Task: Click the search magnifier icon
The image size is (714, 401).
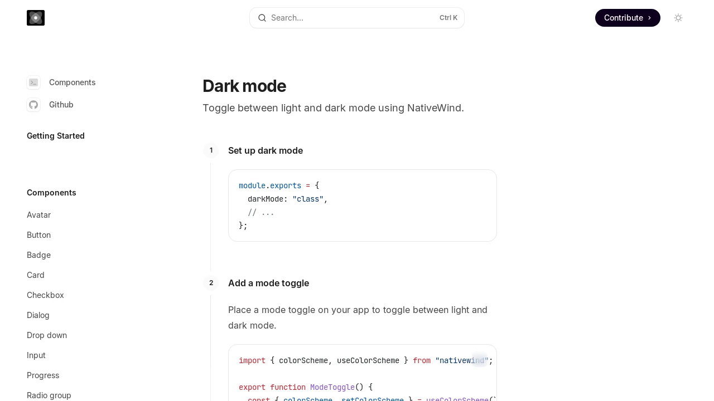Action: [x=262, y=18]
